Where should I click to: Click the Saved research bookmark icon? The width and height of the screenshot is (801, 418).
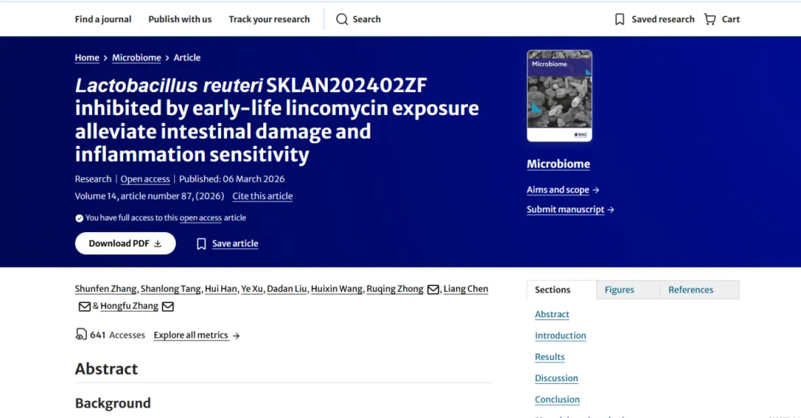[x=619, y=19]
